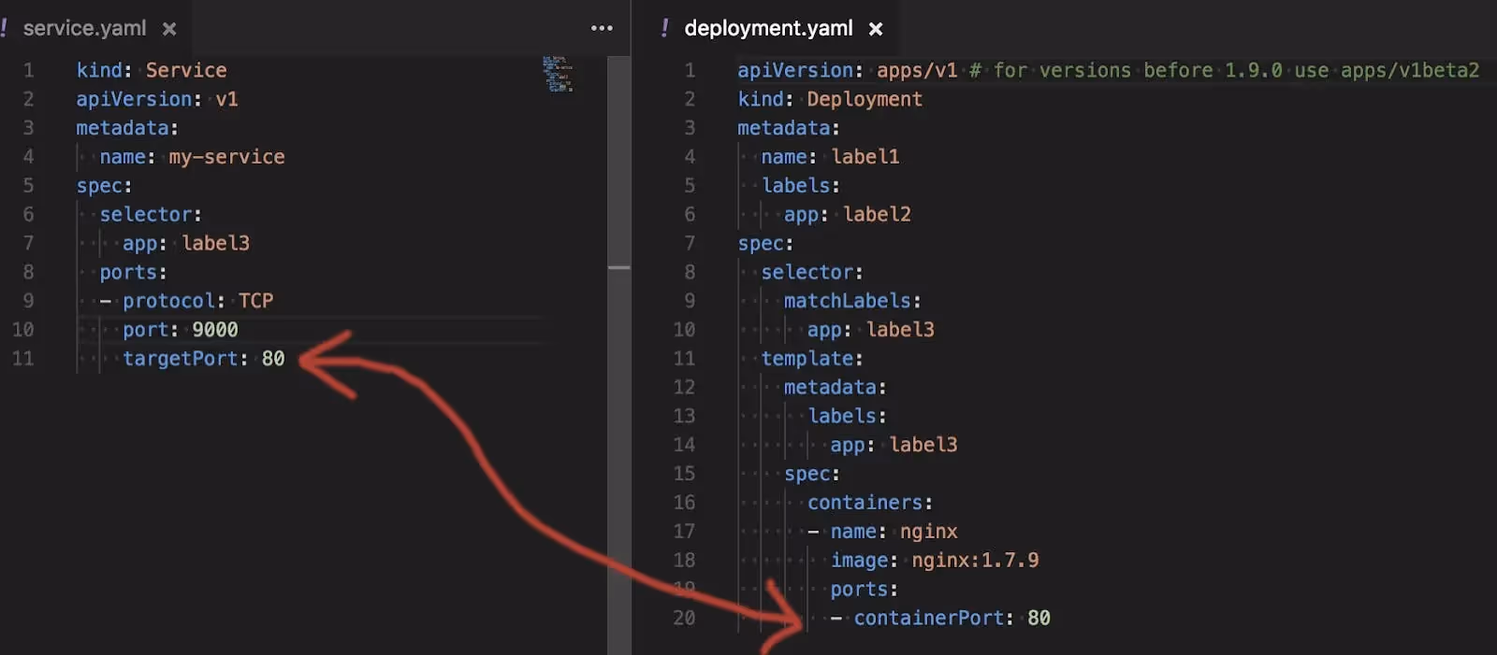Viewport: 1497px width, 655px height.
Task: Click line number 11 in deployment.yaml gutter
Action: [684, 359]
